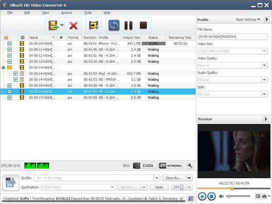Stop the preview playback
The height and width of the screenshot is (204, 272).
(211, 196)
